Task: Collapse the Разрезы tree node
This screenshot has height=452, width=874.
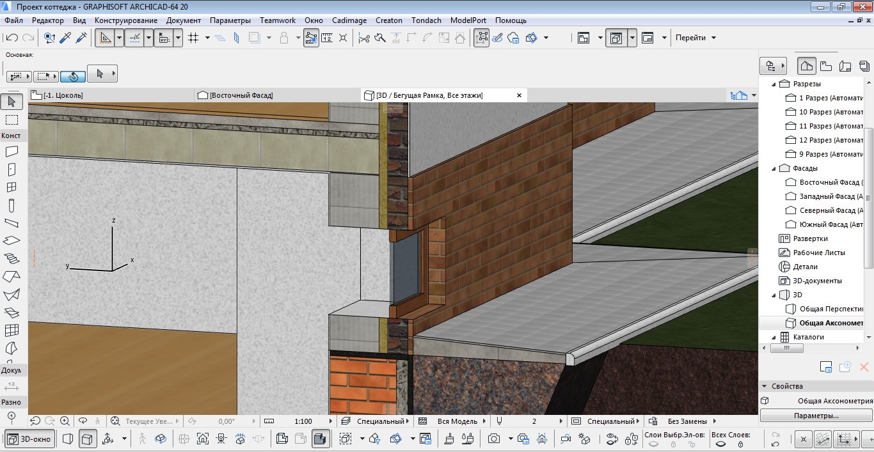Action: coord(774,84)
